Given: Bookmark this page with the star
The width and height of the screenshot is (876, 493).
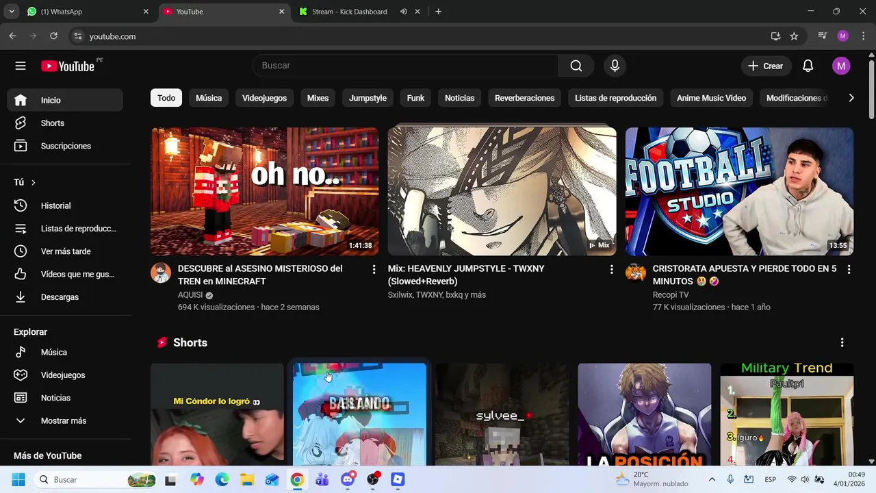Looking at the screenshot, I should (x=794, y=36).
